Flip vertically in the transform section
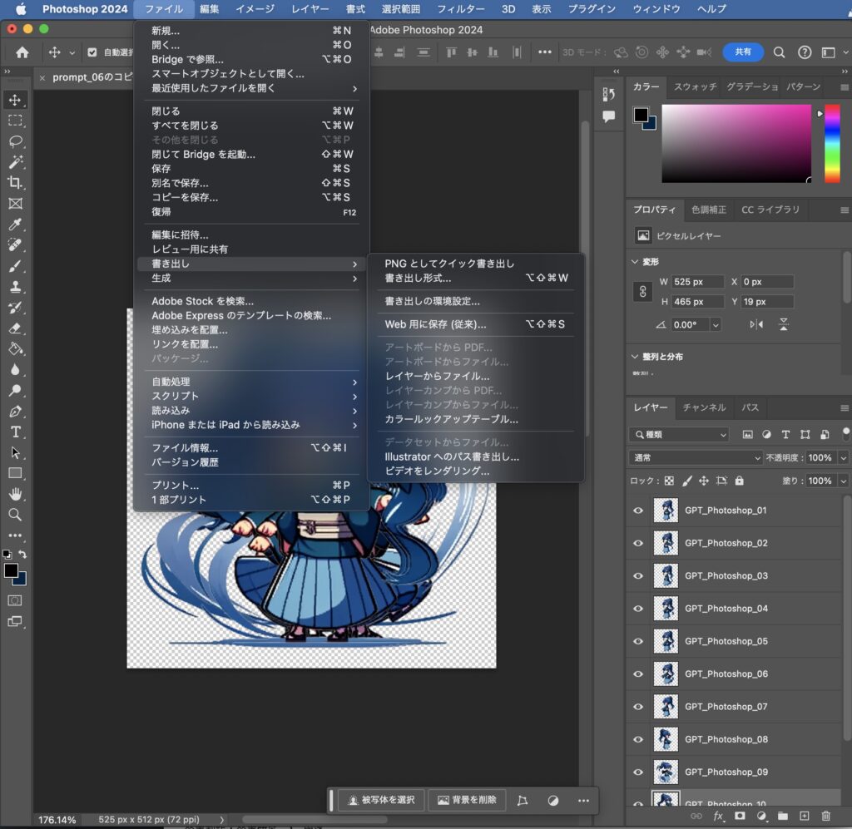Screen dimensions: 852x829 (784, 324)
